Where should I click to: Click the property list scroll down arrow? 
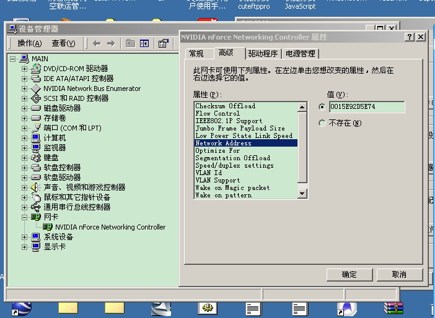pyautogui.click(x=302, y=194)
